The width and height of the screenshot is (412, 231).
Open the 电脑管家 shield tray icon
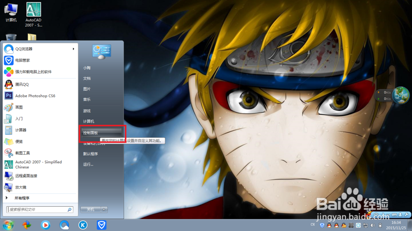point(322,225)
